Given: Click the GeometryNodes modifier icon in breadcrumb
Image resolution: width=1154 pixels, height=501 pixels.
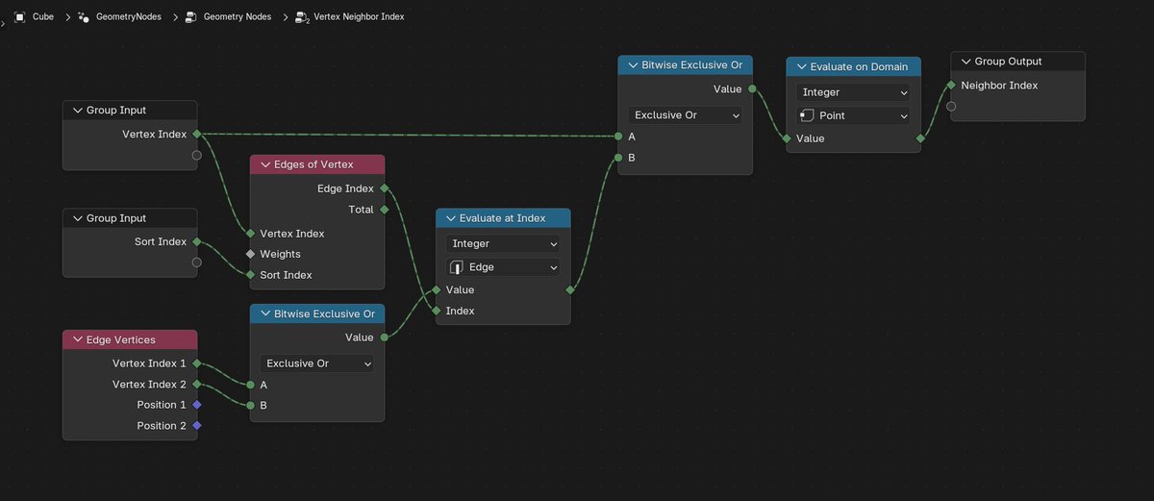Looking at the screenshot, I should coord(84,16).
